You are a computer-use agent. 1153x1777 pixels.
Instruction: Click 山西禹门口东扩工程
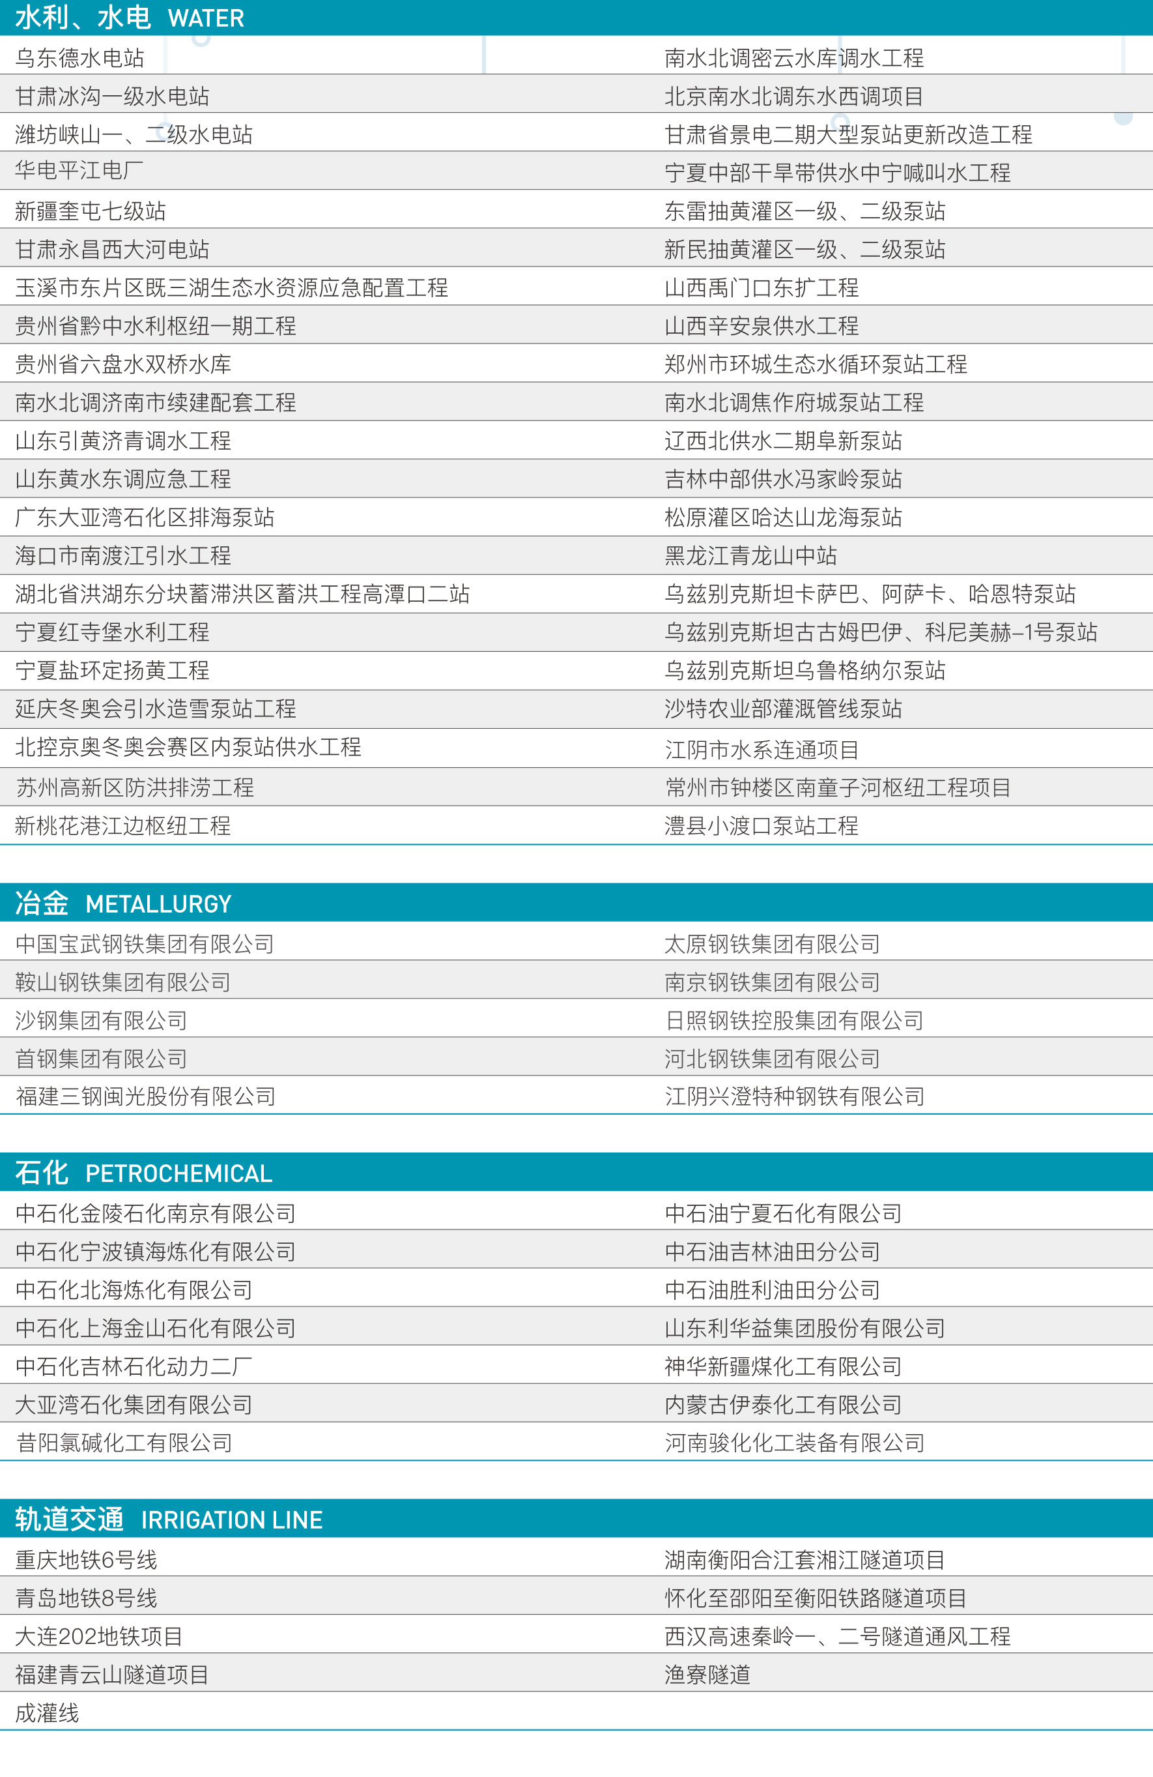pos(762,287)
